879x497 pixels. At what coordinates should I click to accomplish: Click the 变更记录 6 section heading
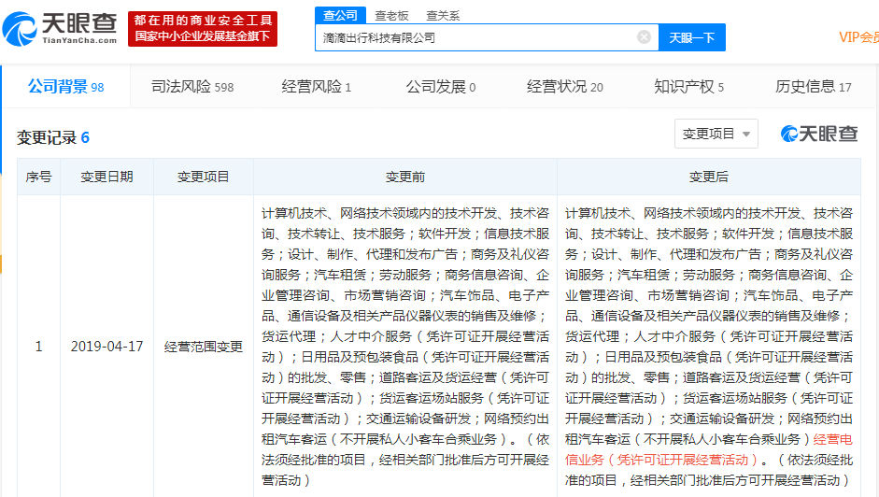[x=53, y=137]
